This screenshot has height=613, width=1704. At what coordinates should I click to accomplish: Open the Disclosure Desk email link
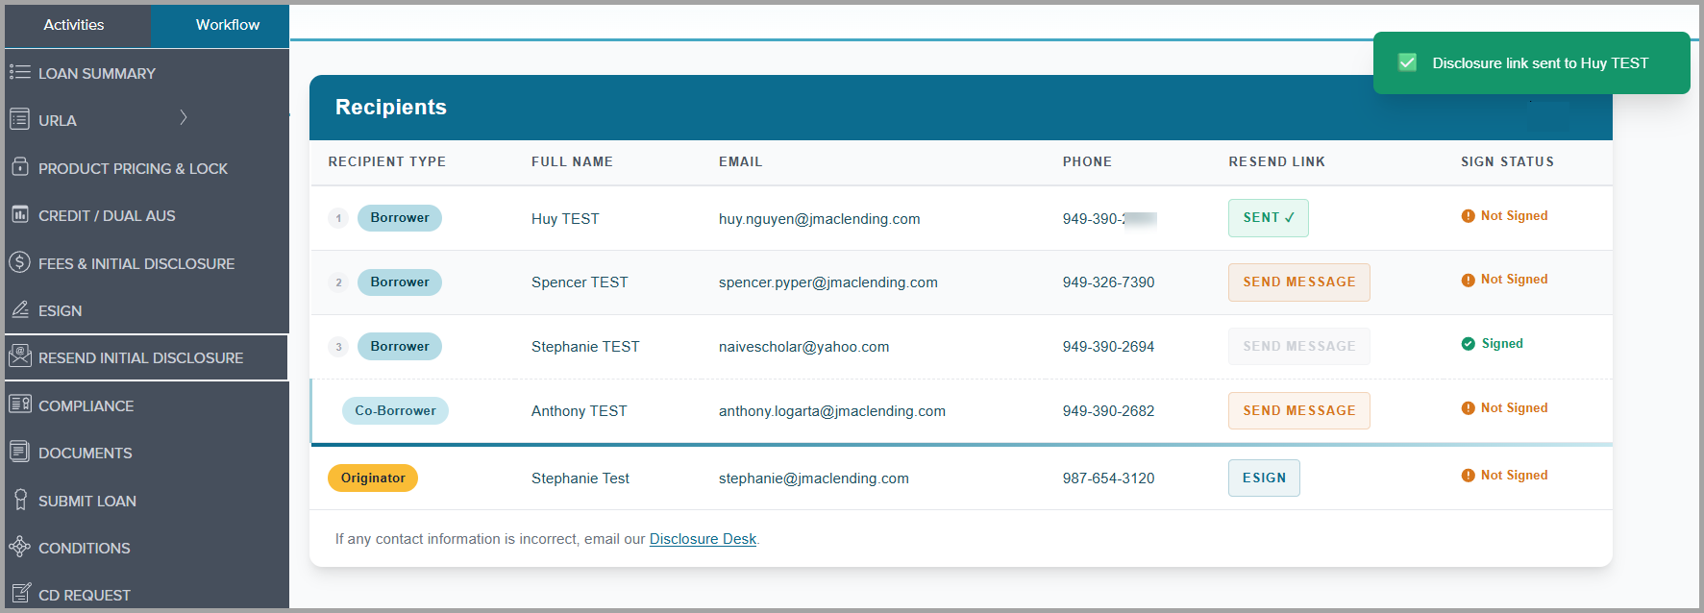pyautogui.click(x=703, y=539)
